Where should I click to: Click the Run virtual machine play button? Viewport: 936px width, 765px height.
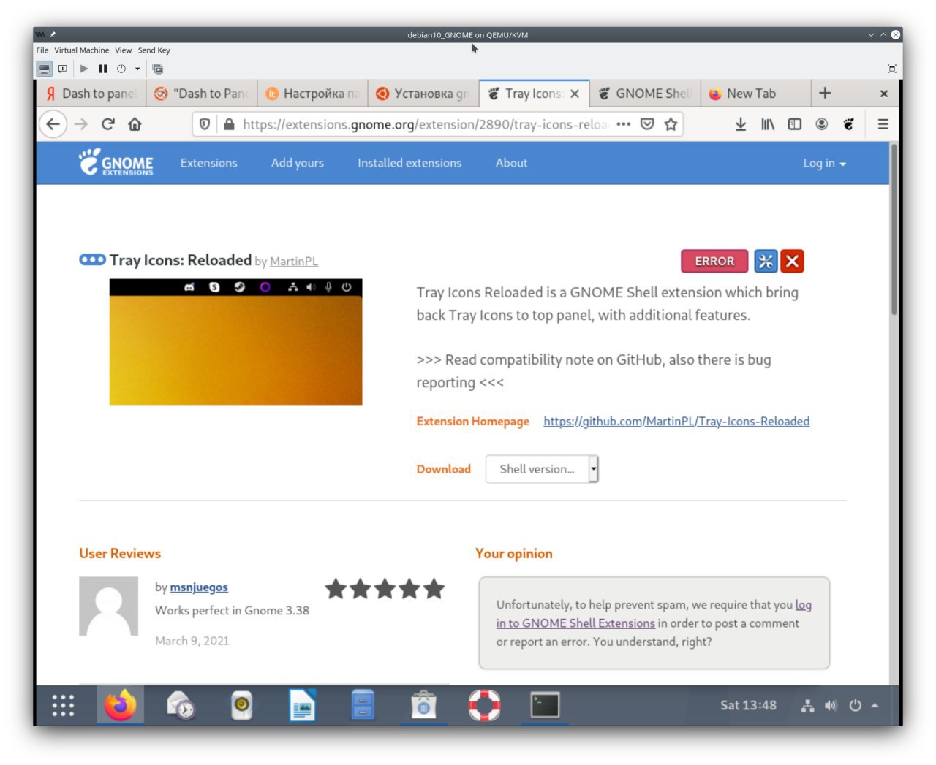[x=84, y=69]
